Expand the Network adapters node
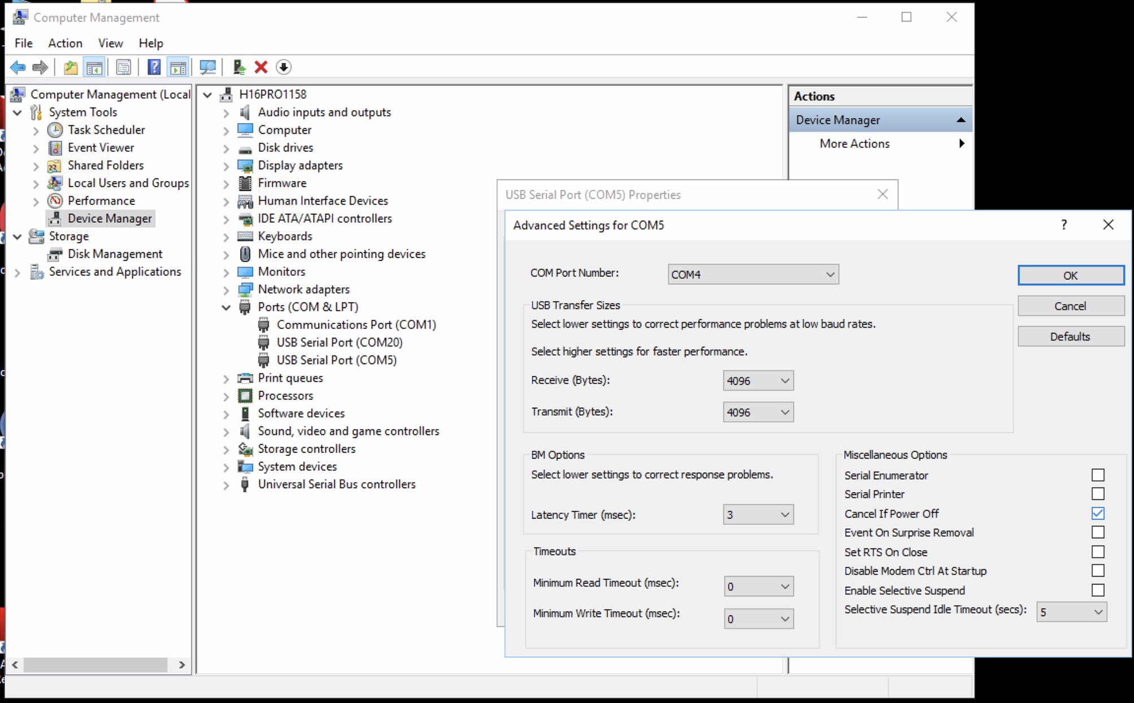 (226, 290)
